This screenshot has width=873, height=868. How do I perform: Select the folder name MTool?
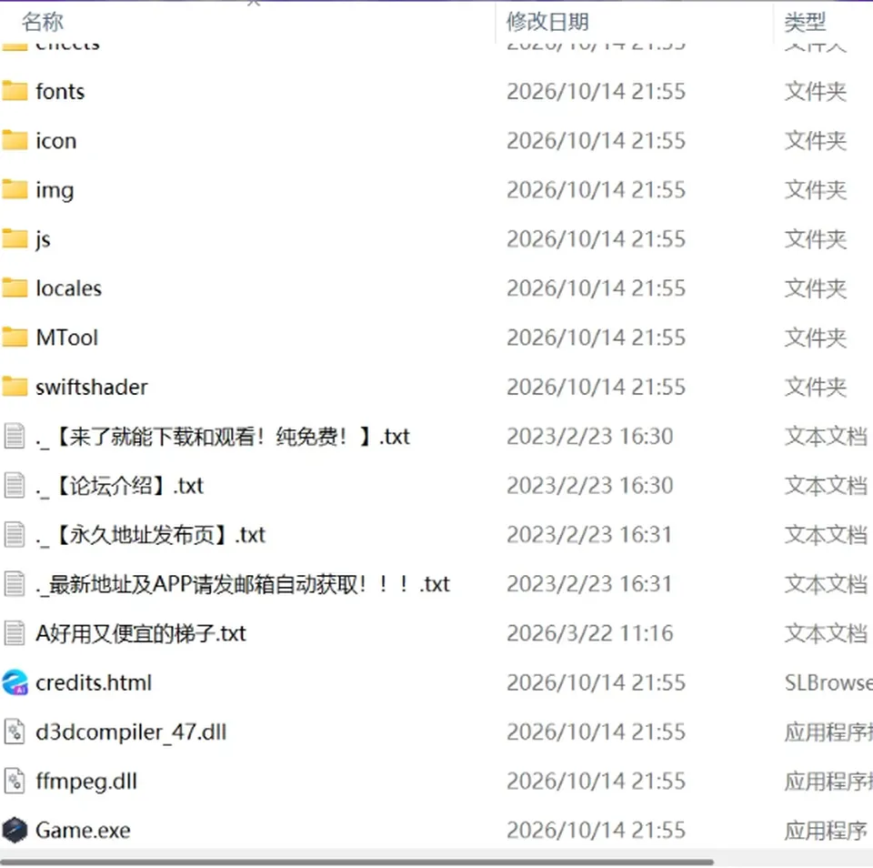click(66, 338)
